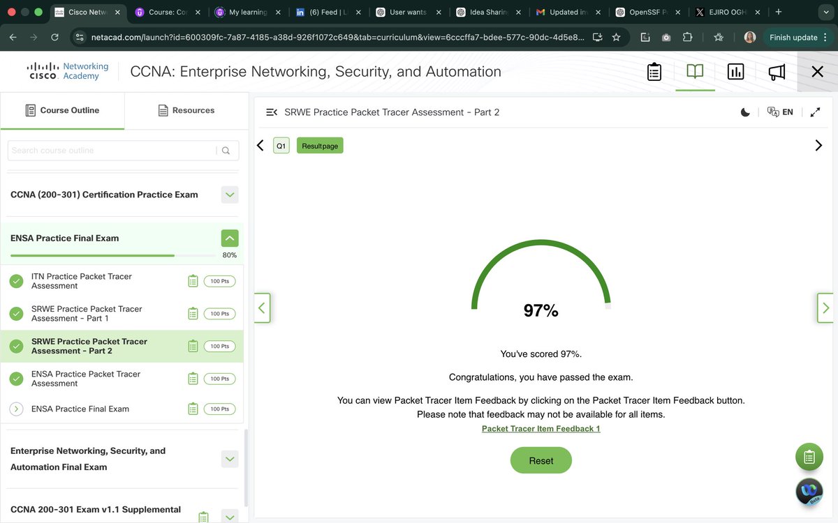This screenshot has height=523, width=838.
Task: Collapse the sidebar with the menu icon
Action: click(272, 112)
